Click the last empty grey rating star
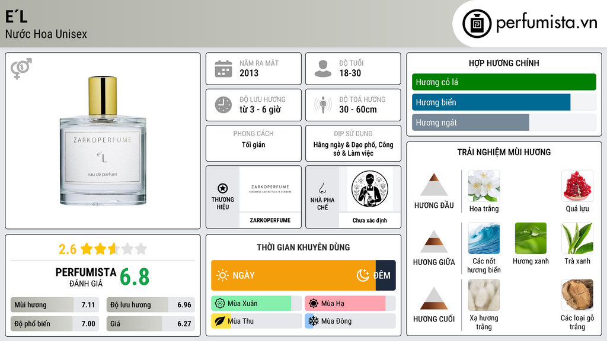Image resolution: width=607 pixels, height=341 pixels. pos(141,249)
